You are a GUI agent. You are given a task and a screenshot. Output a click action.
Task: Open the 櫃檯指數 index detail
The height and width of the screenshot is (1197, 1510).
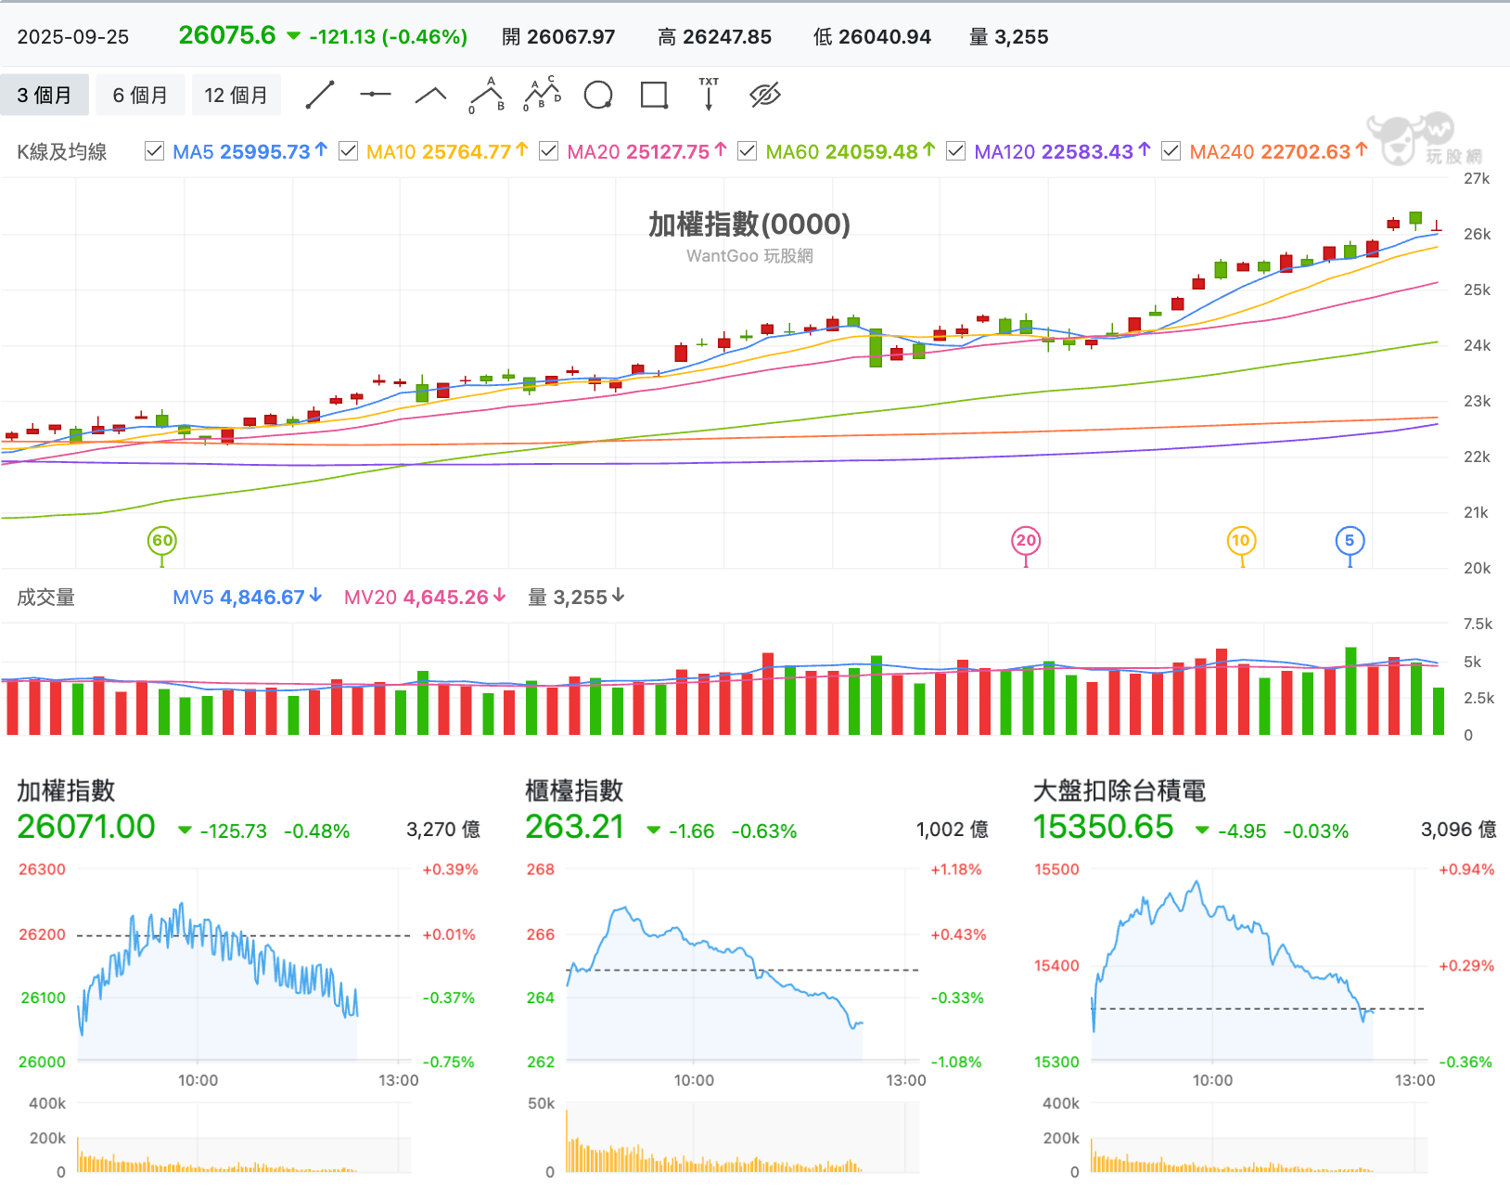(574, 791)
